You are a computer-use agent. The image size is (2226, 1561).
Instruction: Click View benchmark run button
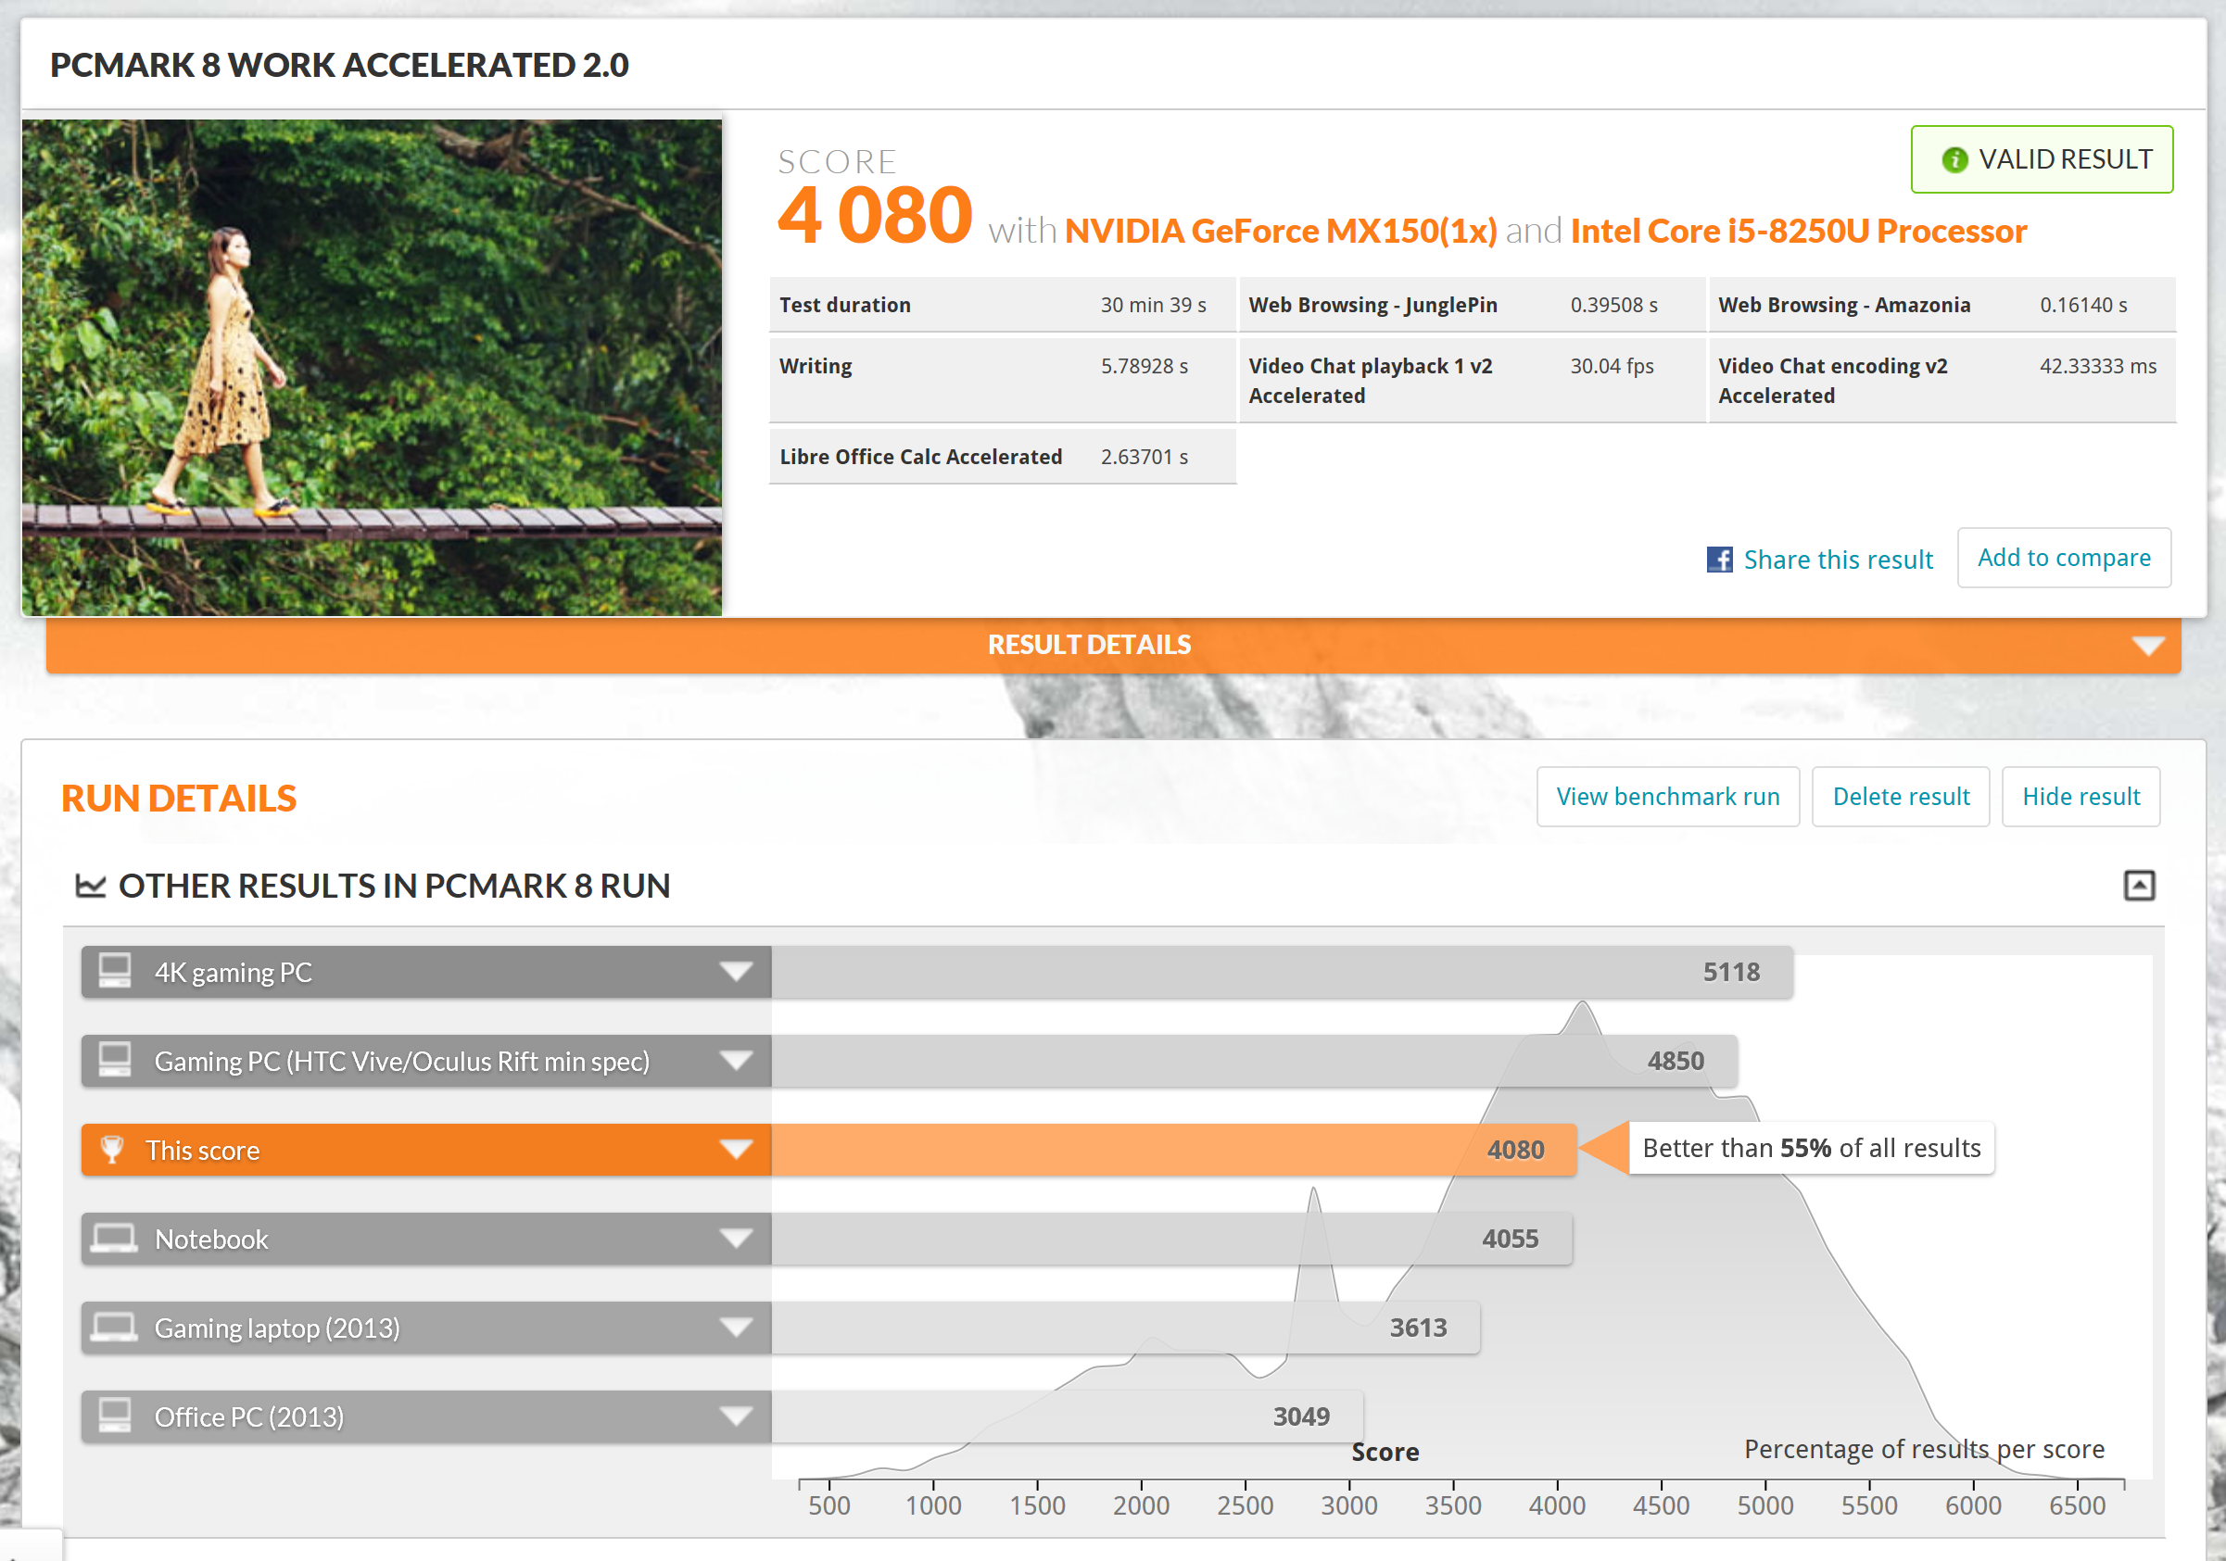tap(1667, 797)
